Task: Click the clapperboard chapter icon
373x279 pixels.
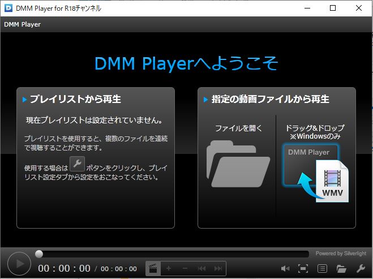Action: coord(153,269)
